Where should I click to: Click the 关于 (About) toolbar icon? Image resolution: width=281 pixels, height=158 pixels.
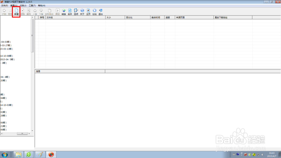(x=82, y=12)
